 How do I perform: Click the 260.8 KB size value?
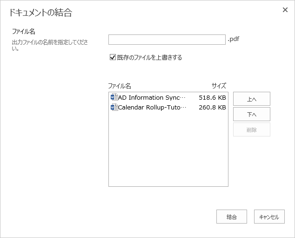click(x=212, y=108)
